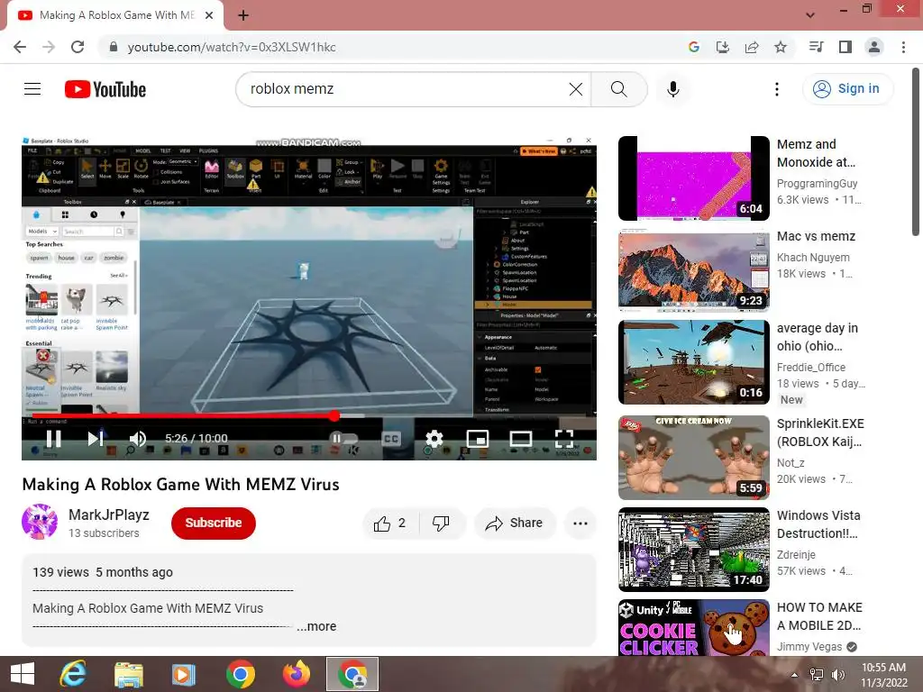Select the Making A Roblox Game tab
This screenshot has width=923, height=692.
tap(116, 15)
